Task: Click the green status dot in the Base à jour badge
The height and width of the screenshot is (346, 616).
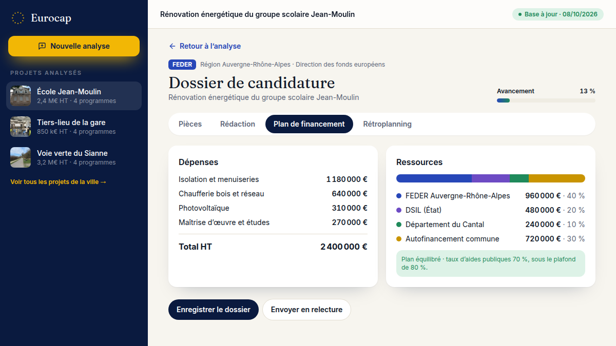Action: pos(520,14)
